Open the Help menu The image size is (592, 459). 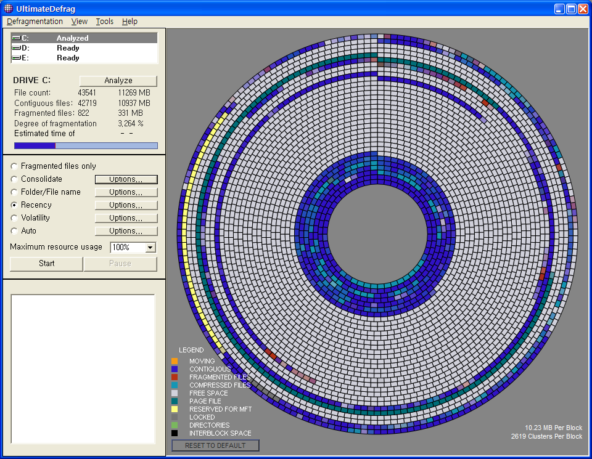tap(129, 22)
